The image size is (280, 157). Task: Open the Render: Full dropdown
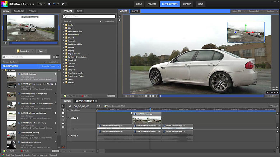tap(254, 11)
